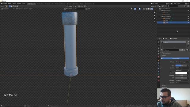Toggle the camera view gizmo
The height and width of the screenshot is (107, 190).
[154, 18]
